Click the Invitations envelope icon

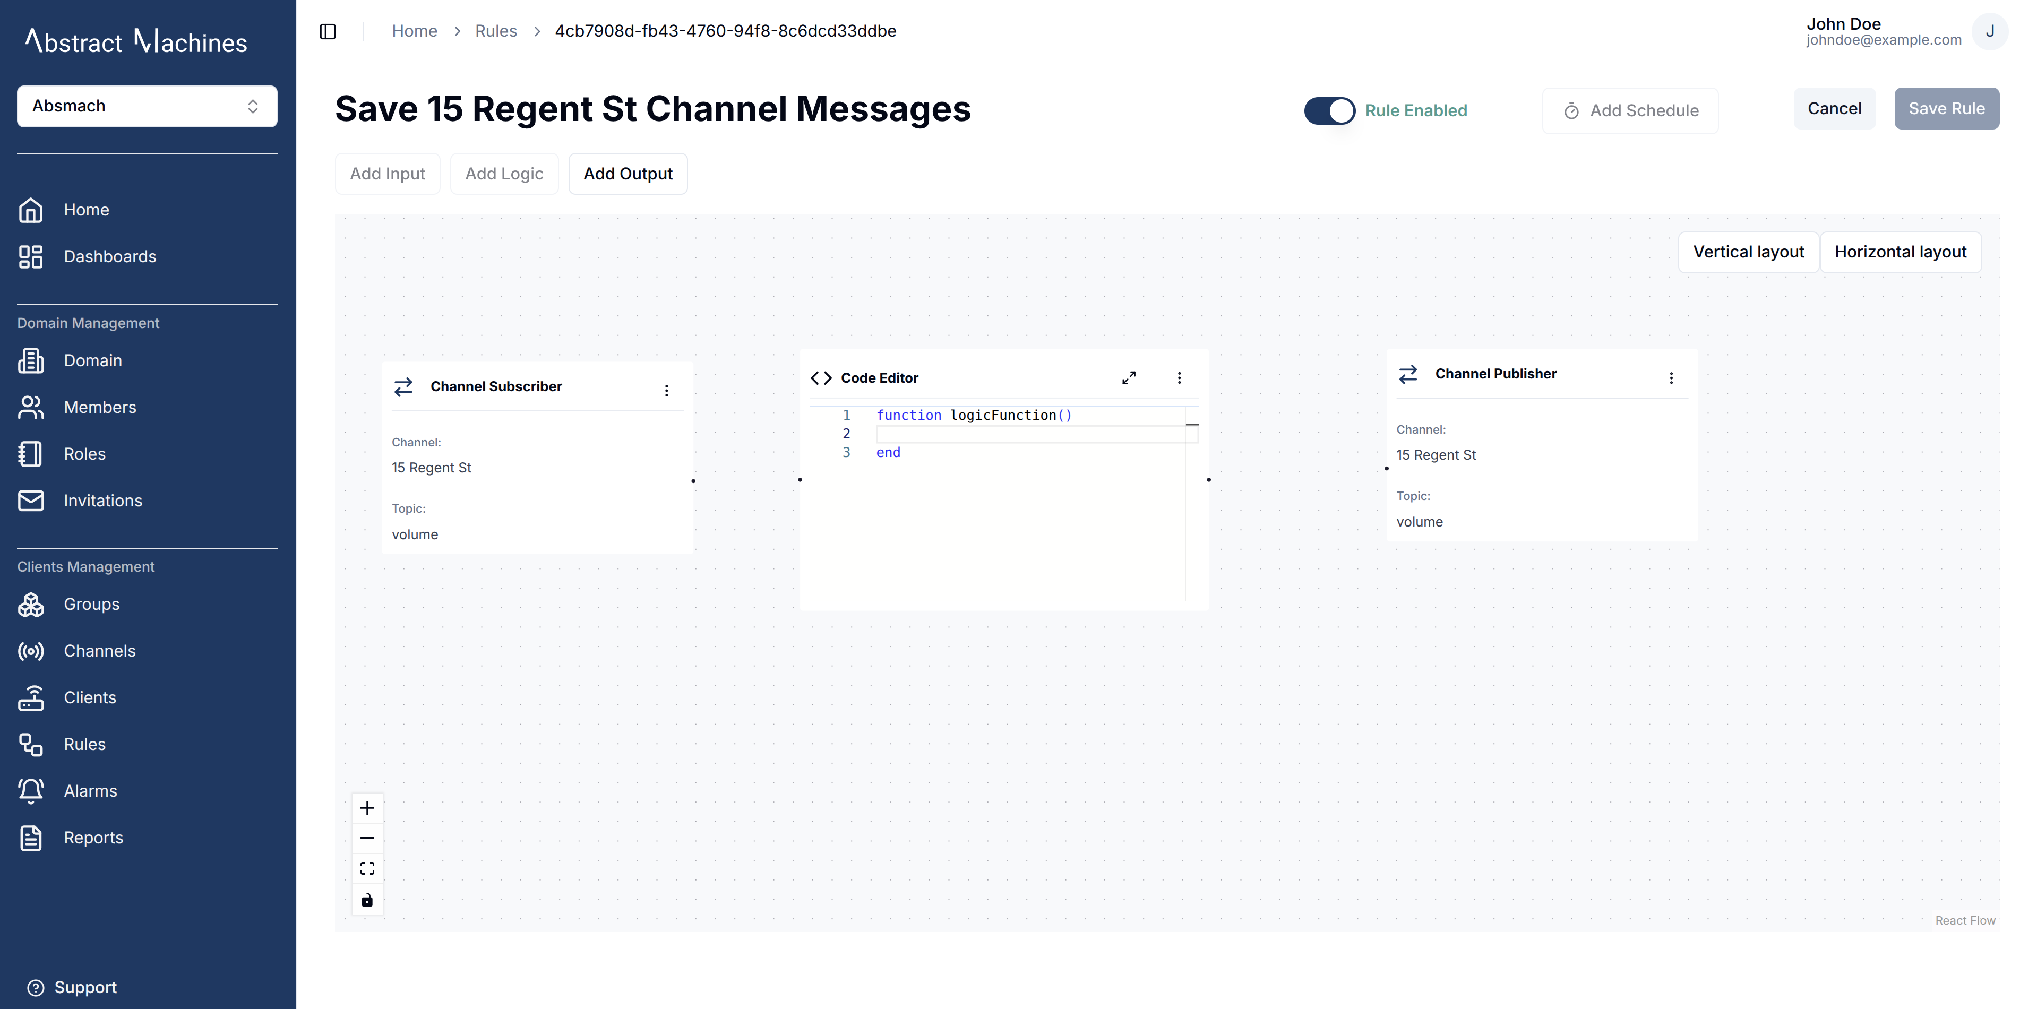click(x=31, y=501)
